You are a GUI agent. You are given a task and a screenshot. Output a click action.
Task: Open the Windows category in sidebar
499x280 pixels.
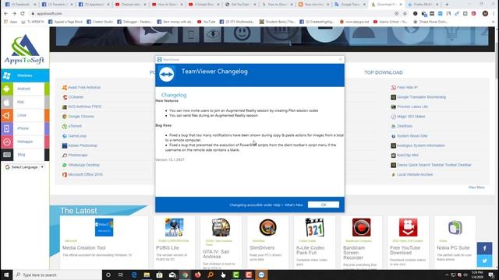point(24,75)
